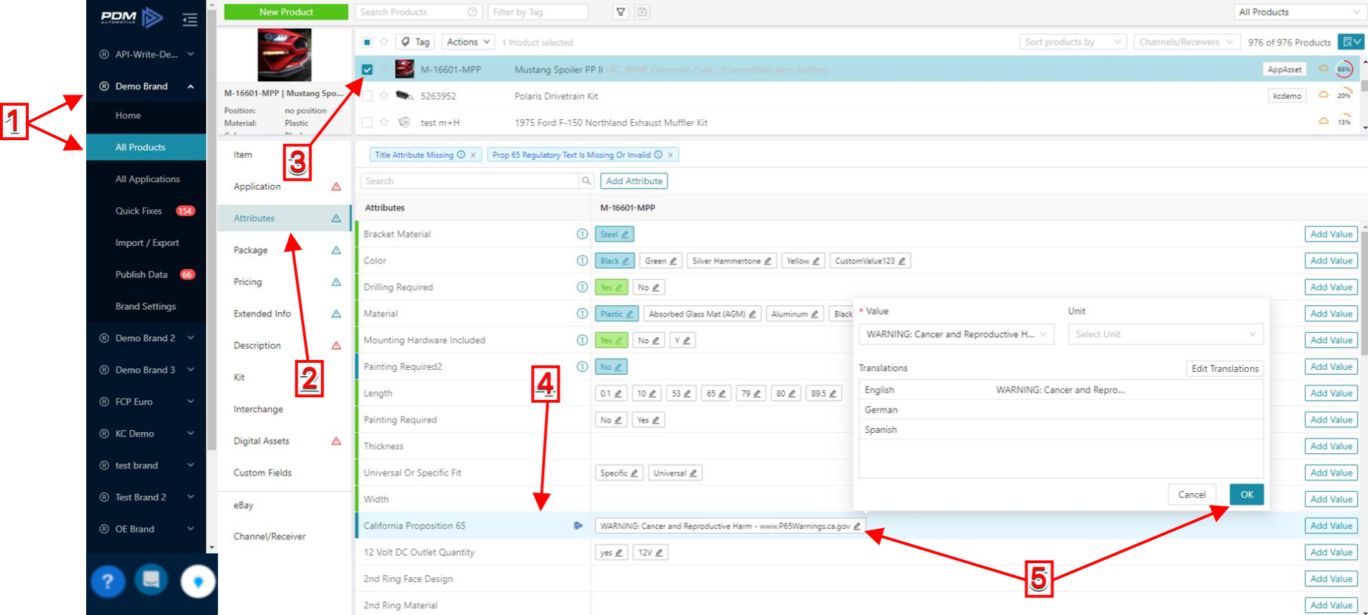Show info for Painting Required2 attribute
1368x615 pixels.
(582, 366)
